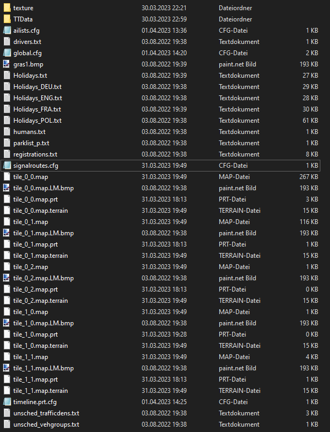This screenshot has height=432, width=330.
Task: Click the tile_0_0.map file name
Action: (30, 177)
